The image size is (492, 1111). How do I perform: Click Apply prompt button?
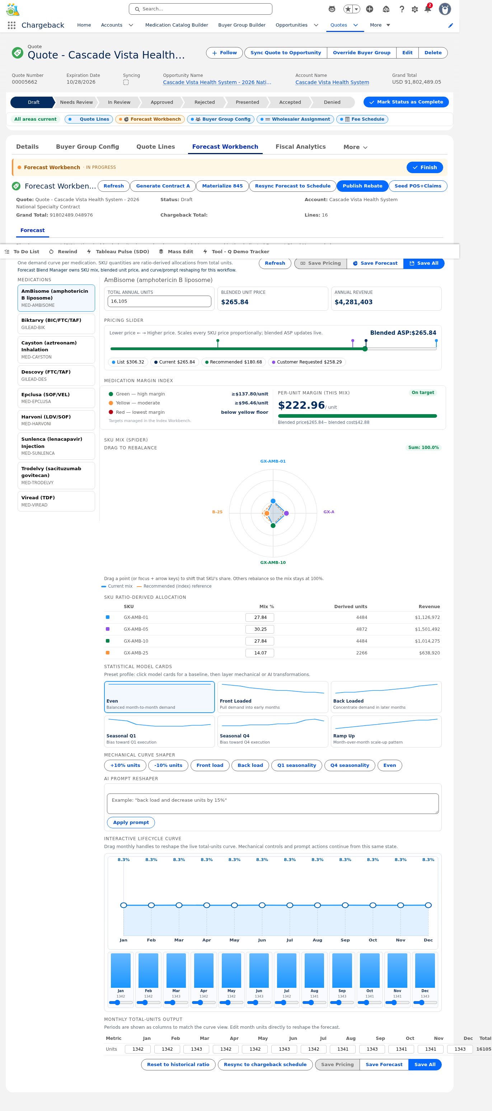131,823
